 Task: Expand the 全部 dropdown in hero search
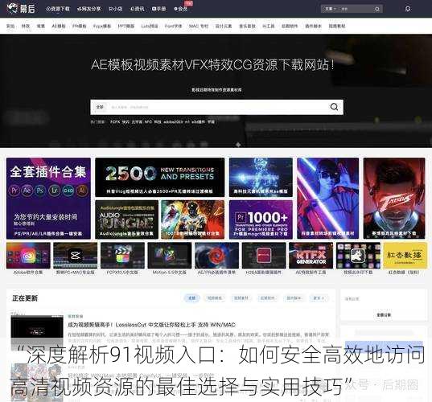pyautogui.click(x=100, y=107)
